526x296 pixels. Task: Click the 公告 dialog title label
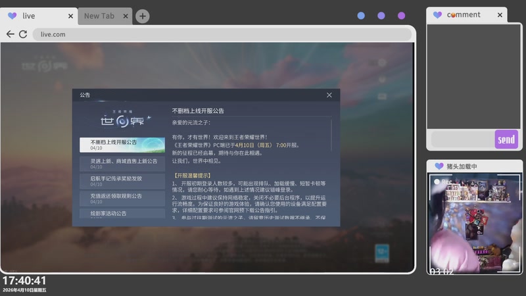pos(85,95)
